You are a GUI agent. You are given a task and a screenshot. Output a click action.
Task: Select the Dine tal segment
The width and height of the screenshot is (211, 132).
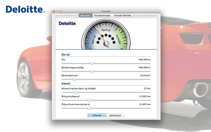click(97, 115)
